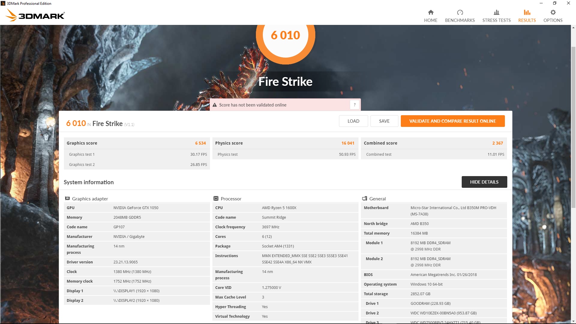Image resolution: width=576 pixels, height=324 pixels.
Task: Click the Results bar chart icon
Action: tap(527, 12)
